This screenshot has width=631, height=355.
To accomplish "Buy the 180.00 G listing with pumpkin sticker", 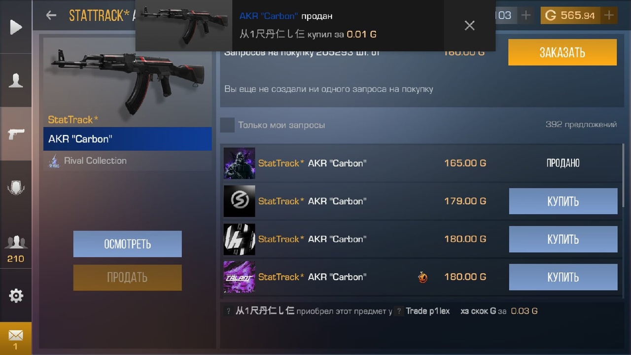I will click(563, 277).
